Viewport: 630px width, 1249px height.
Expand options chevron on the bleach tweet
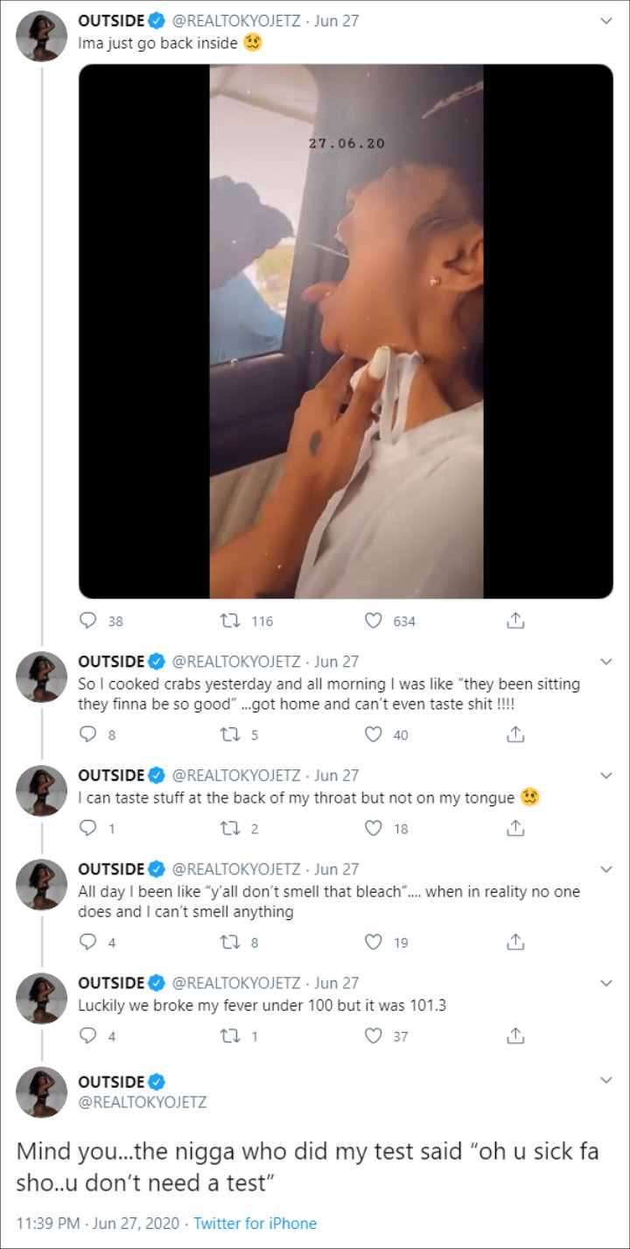(x=605, y=869)
